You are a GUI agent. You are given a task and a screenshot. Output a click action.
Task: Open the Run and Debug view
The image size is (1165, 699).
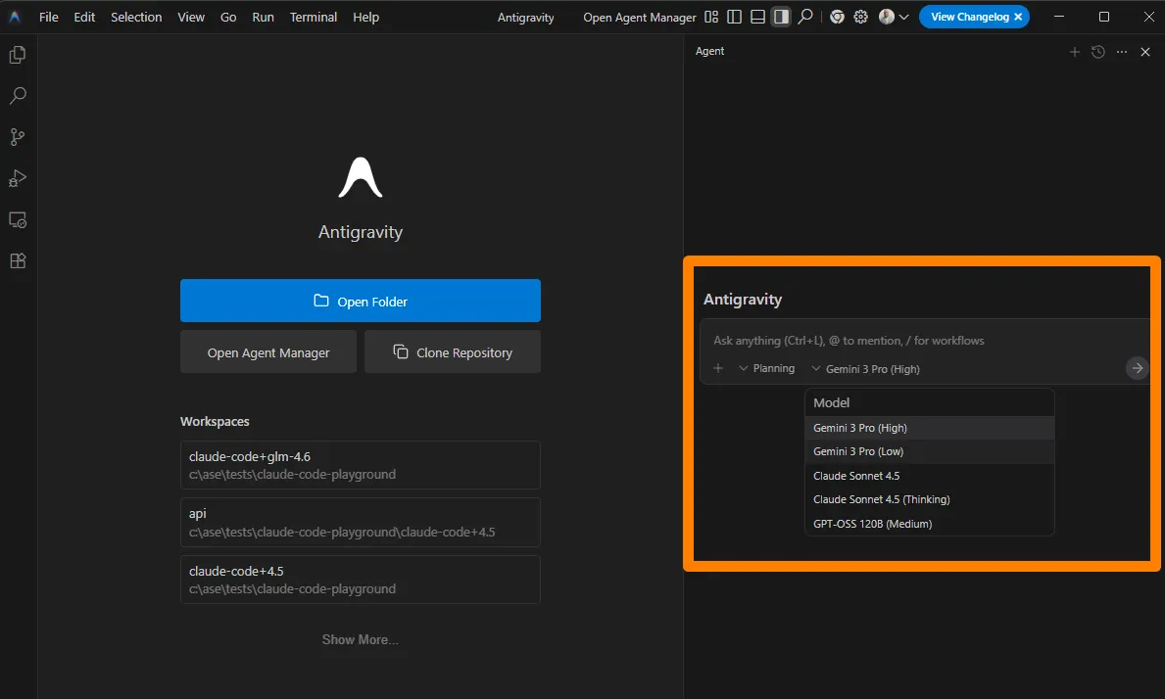(x=18, y=178)
